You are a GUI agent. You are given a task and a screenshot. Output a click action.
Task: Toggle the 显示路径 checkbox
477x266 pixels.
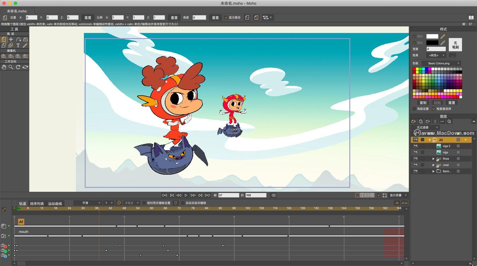[x=226, y=17]
